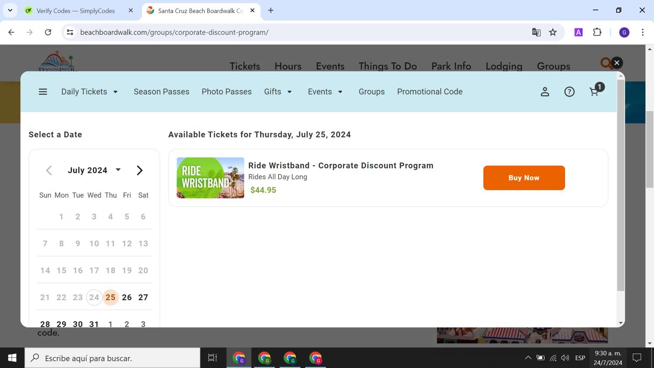Image resolution: width=654 pixels, height=368 pixels.
Task: Click the browser back arrow
Action: pyautogui.click(x=11, y=32)
